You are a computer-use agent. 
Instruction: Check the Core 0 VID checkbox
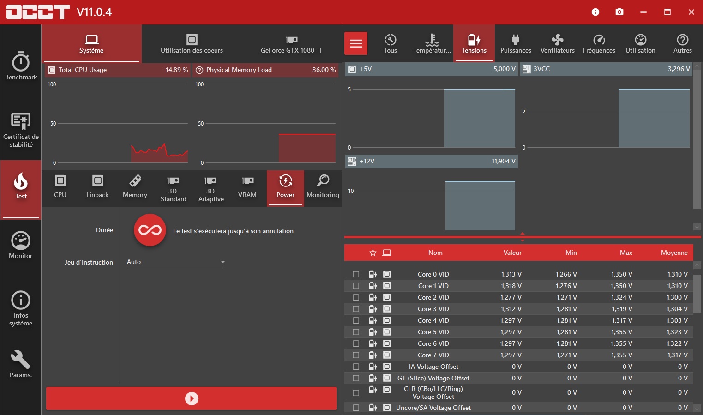[x=356, y=274]
